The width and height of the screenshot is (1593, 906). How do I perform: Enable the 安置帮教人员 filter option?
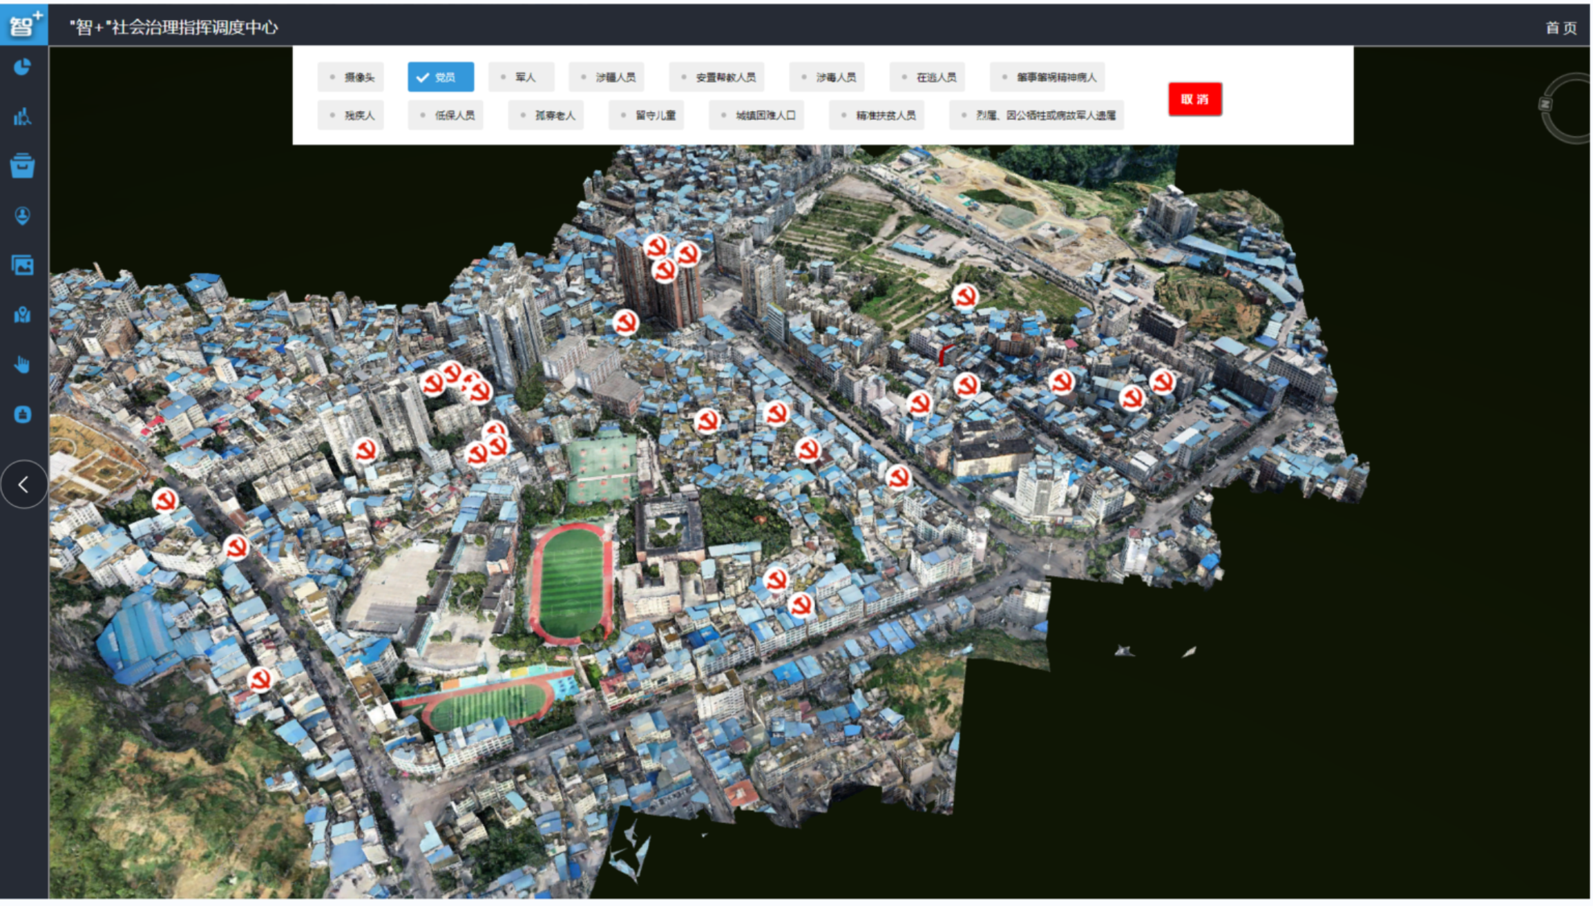[x=717, y=77]
